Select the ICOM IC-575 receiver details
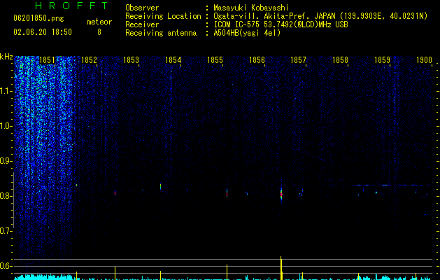The image size is (440, 280). (x=281, y=24)
